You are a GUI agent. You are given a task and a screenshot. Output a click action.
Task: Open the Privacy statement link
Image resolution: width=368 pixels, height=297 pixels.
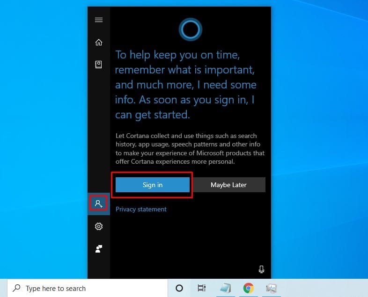point(141,209)
